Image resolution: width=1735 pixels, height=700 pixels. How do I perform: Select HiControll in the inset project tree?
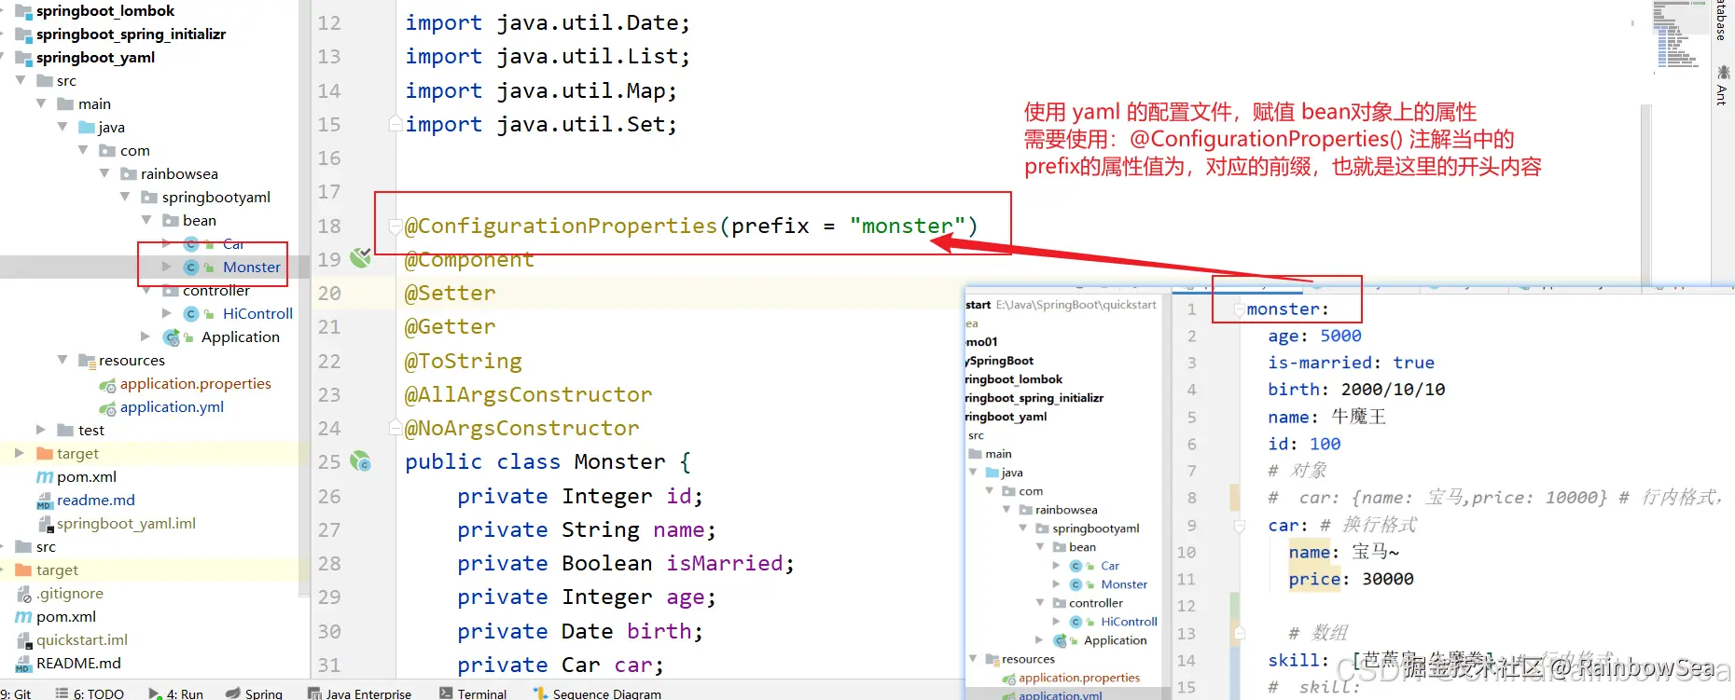(x=1129, y=622)
